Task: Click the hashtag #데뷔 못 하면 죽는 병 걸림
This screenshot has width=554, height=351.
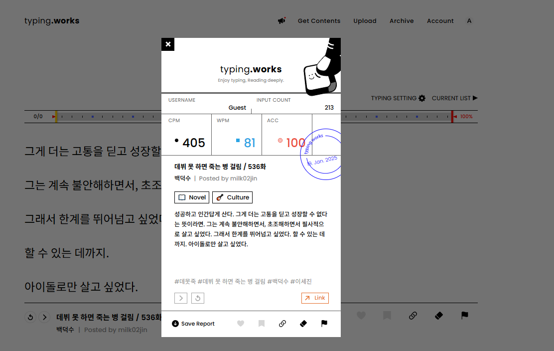Action: pyautogui.click(x=232, y=281)
